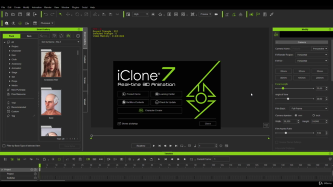Screen dimensions: 333x187
Task: Open the Sort by Name dropdown
Action: click(x=60, y=42)
